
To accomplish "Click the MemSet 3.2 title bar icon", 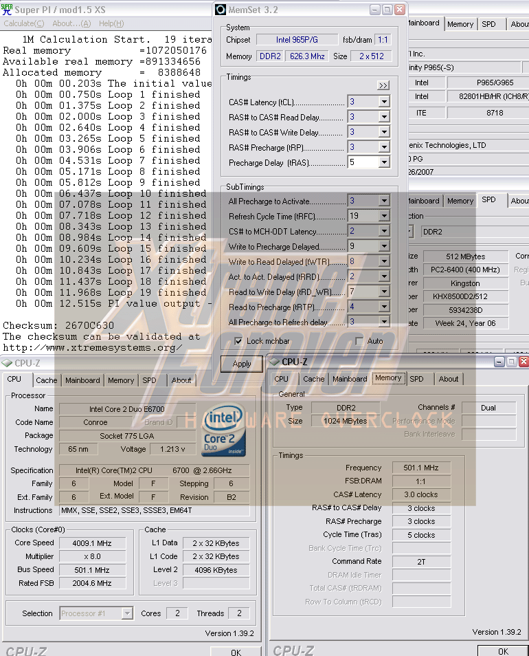I will pos(221,10).
